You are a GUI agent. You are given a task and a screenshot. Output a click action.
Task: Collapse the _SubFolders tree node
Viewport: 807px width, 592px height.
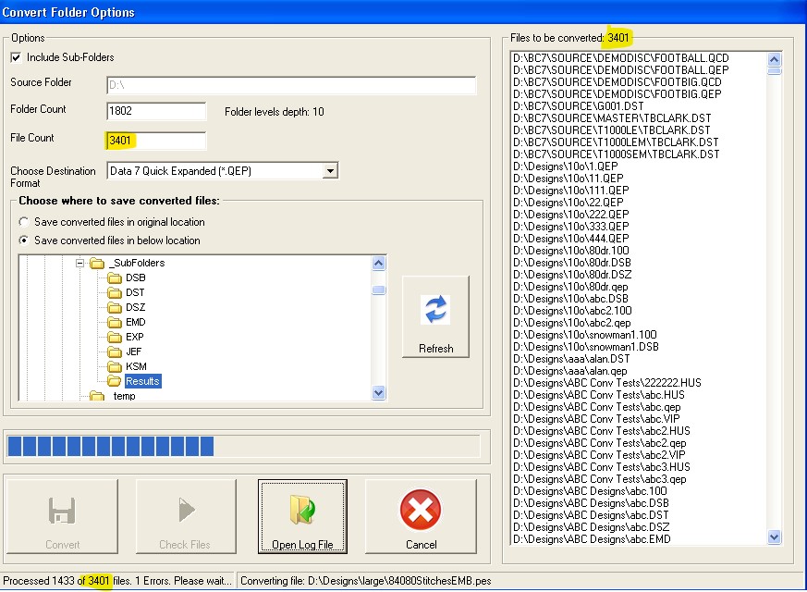(79, 263)
